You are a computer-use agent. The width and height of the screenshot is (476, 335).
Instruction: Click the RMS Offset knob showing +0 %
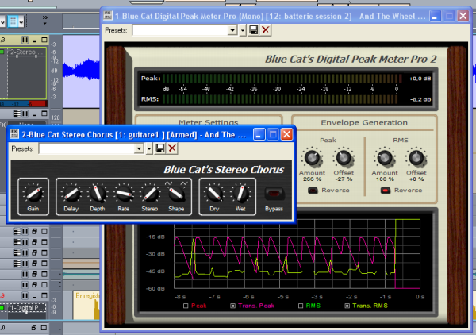416,158
